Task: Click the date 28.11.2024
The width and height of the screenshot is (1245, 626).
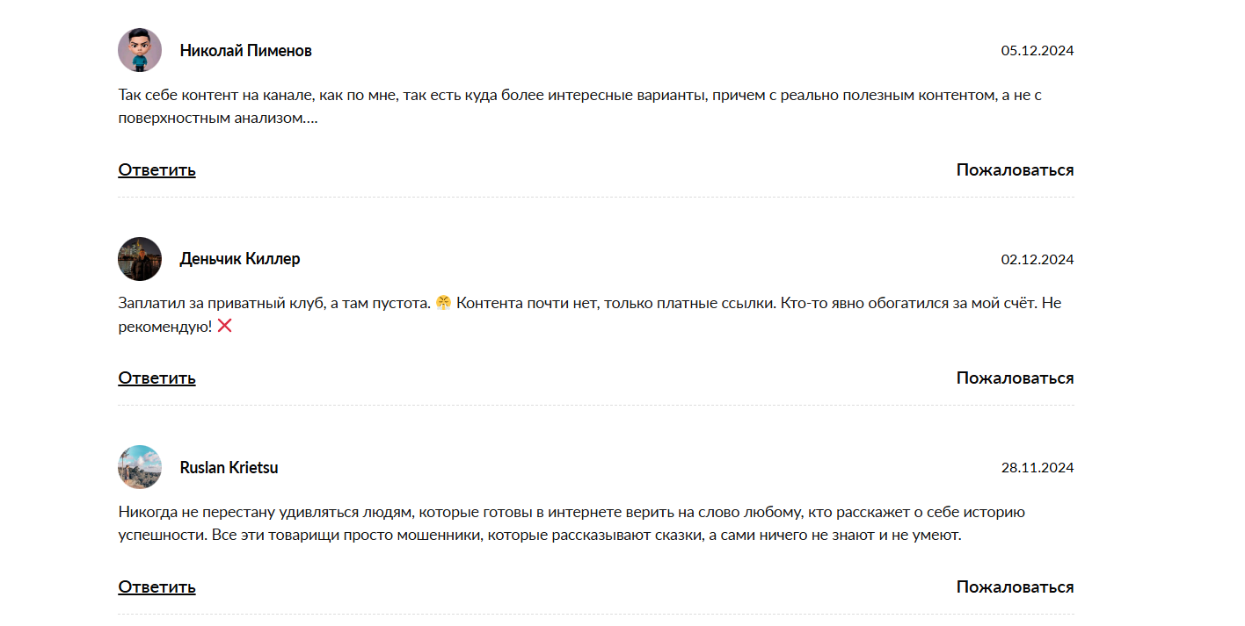Action: tap(1037, 468)
